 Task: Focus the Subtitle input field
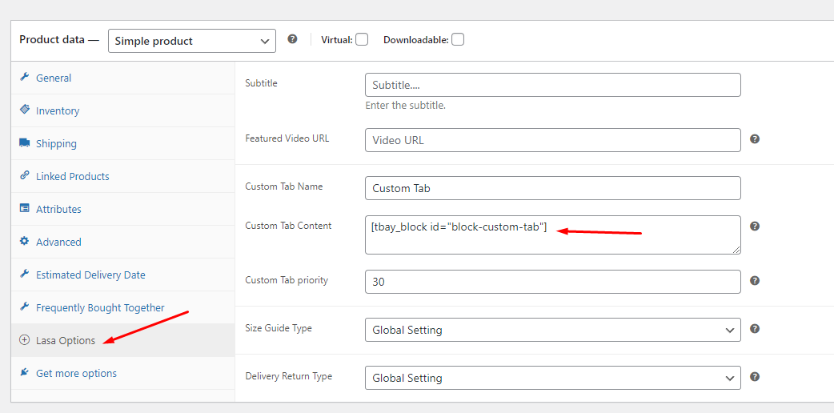(552, 85)
